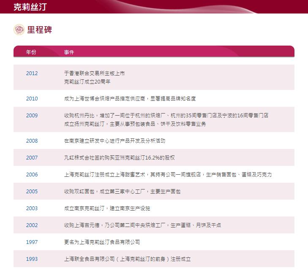Click the 年份 column header
This screenshot has width=308, height=276.
[x=31, y=52]
